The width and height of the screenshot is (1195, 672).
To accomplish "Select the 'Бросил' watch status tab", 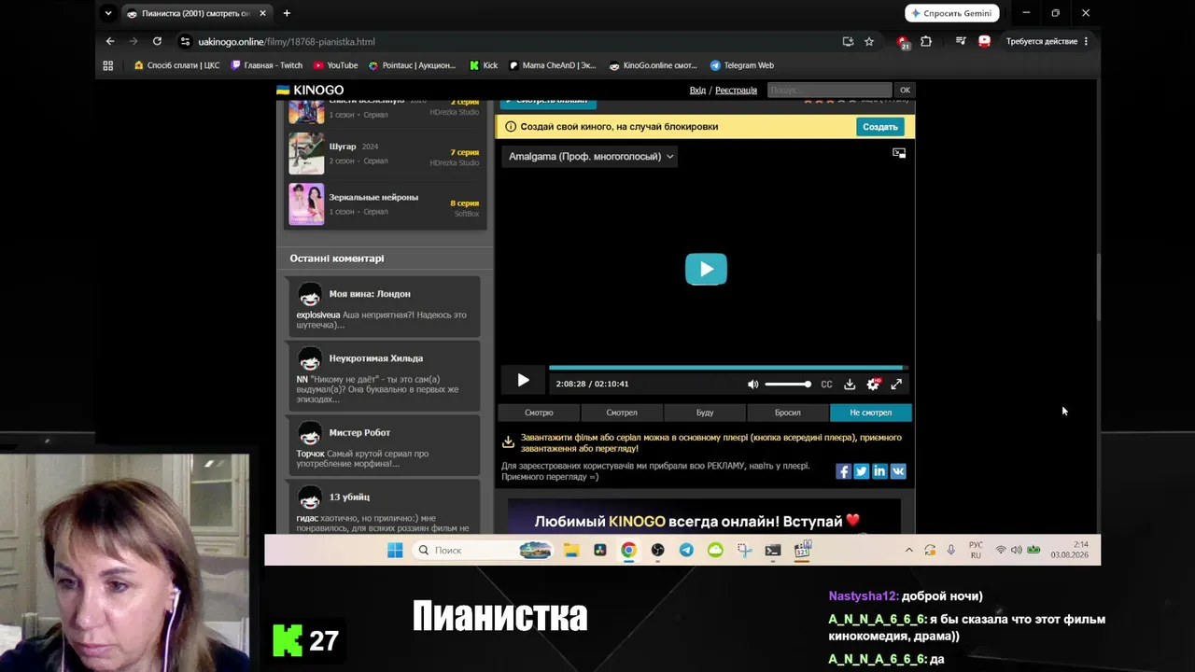I will [x=787, y=413].
